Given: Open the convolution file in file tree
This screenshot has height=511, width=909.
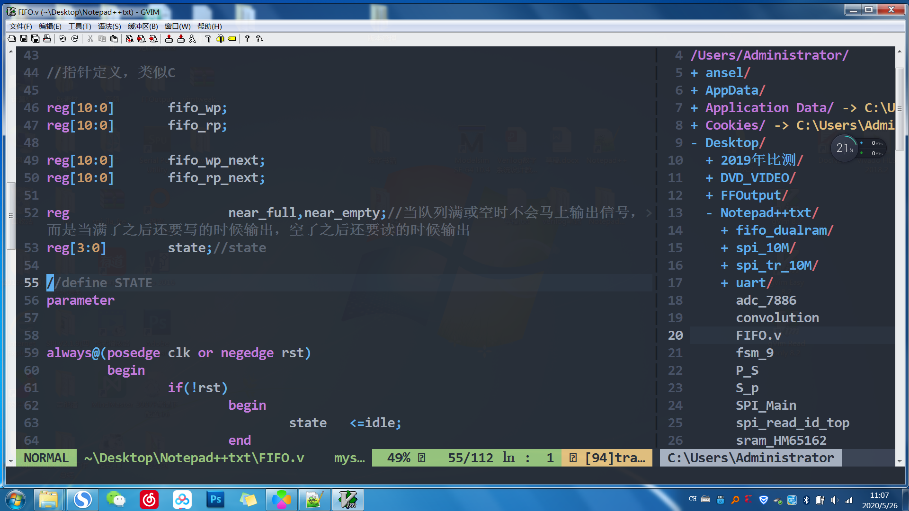Looking at the screenshot, I should [x=777, y=318].
